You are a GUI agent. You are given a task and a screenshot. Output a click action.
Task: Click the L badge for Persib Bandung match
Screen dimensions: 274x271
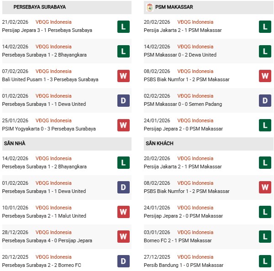pos(265,261)
